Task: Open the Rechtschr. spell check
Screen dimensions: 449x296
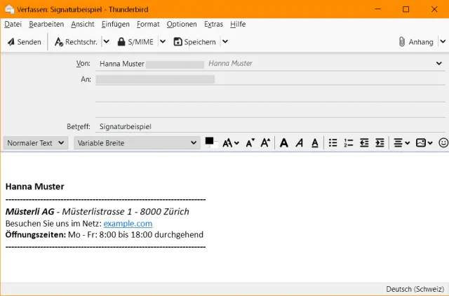Action: pos(75,42)
